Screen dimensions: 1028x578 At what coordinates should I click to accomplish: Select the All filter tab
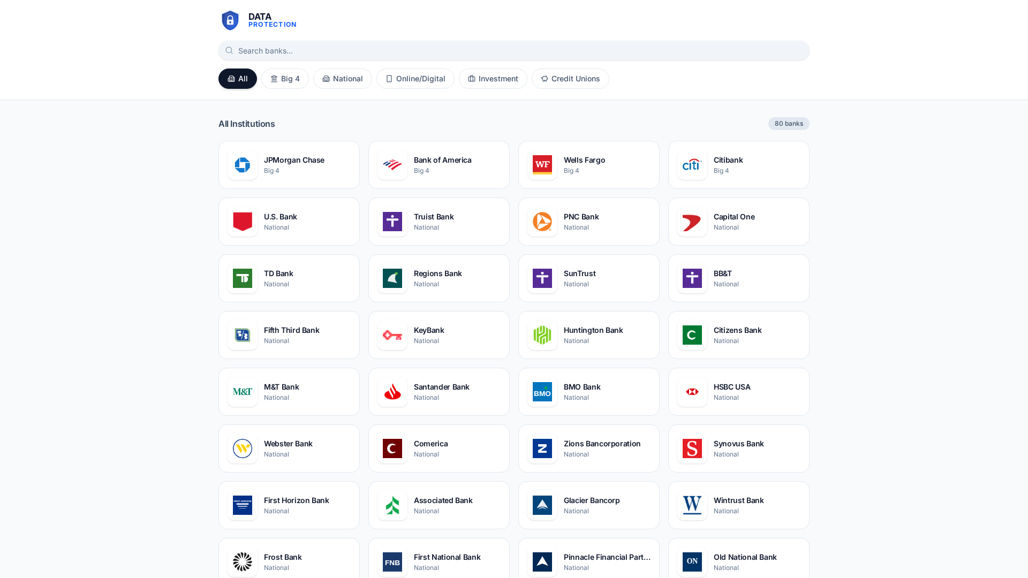click(238, 79)
